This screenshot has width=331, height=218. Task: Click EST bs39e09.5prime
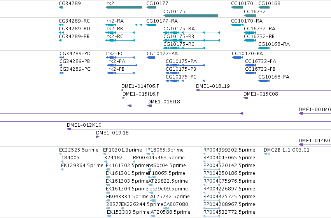168,189
